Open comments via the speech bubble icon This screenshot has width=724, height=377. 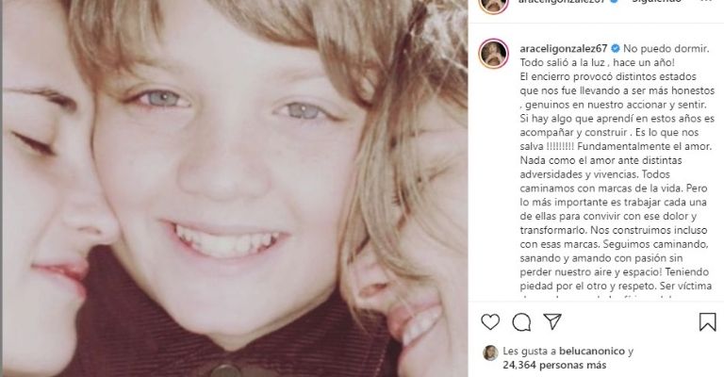(x=521, y=322)
